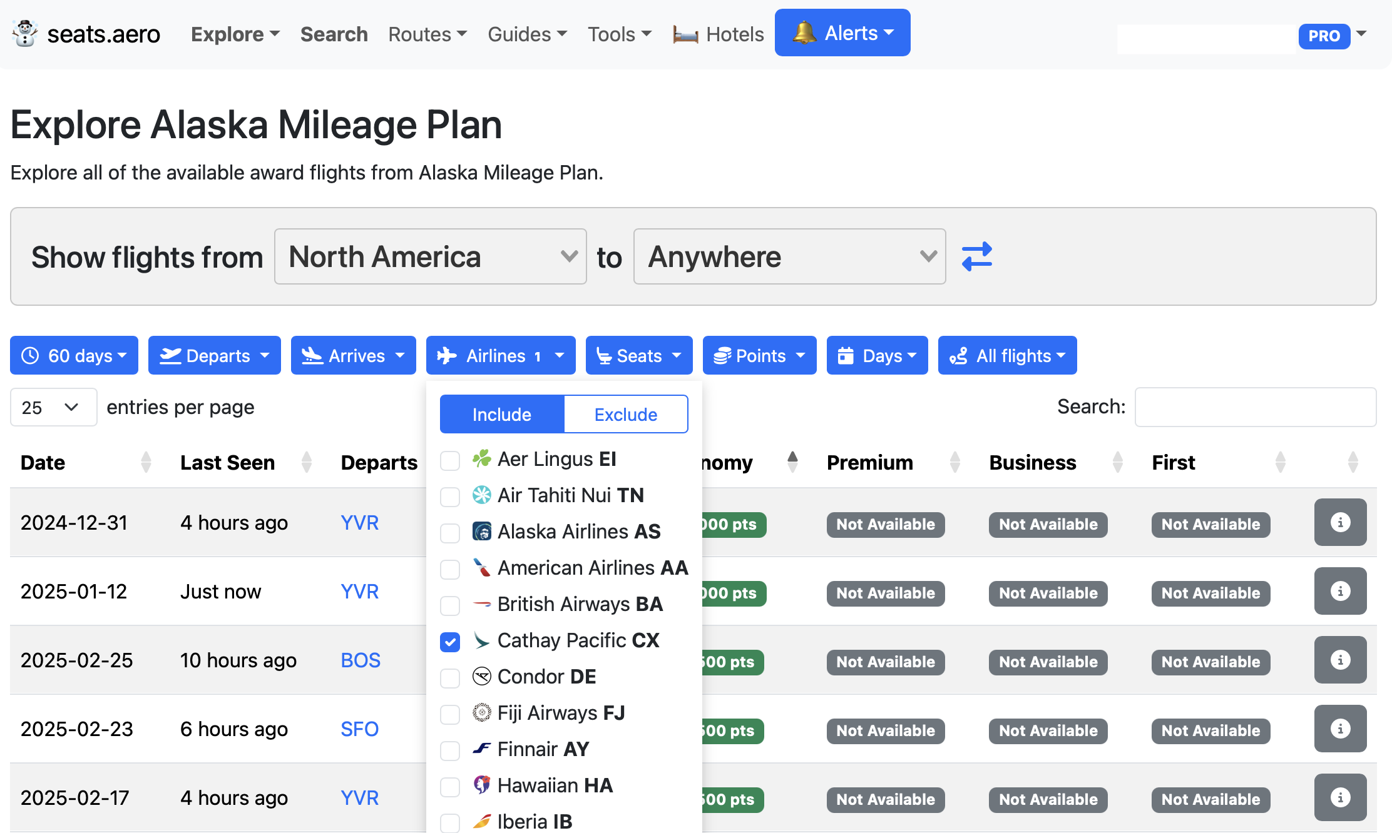The width and height of the screenshot is (1392, 833).
Task: Click the swap origin and destination arrows icon
Action: 977,256
